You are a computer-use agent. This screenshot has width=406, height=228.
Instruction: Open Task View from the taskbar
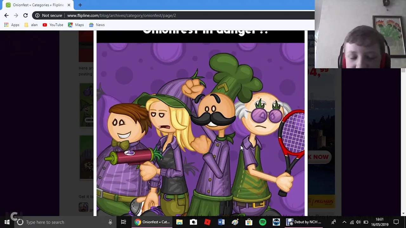(x=123, y=222)
